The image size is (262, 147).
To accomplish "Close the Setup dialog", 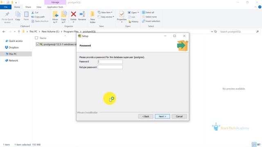I will click(184, 36).
